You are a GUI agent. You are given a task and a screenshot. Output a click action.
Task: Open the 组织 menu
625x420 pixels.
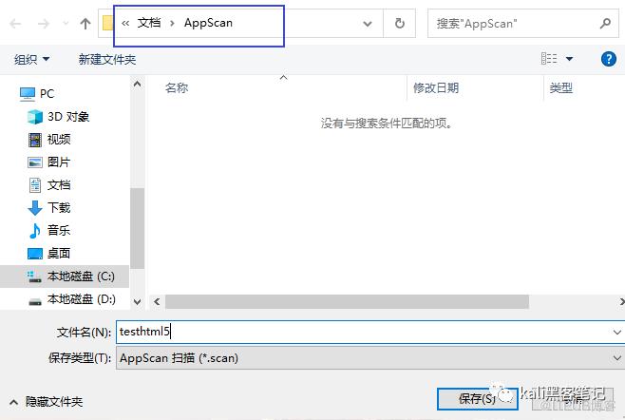click(x=31, y=60)
